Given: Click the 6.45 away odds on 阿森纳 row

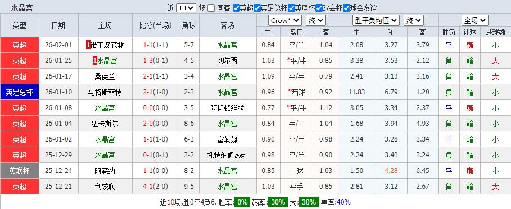Looking at the screenshot, I should point(423,171).
